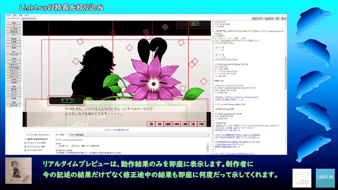Click Menu in the game preview
338x190 pixels.
point(201,124)
